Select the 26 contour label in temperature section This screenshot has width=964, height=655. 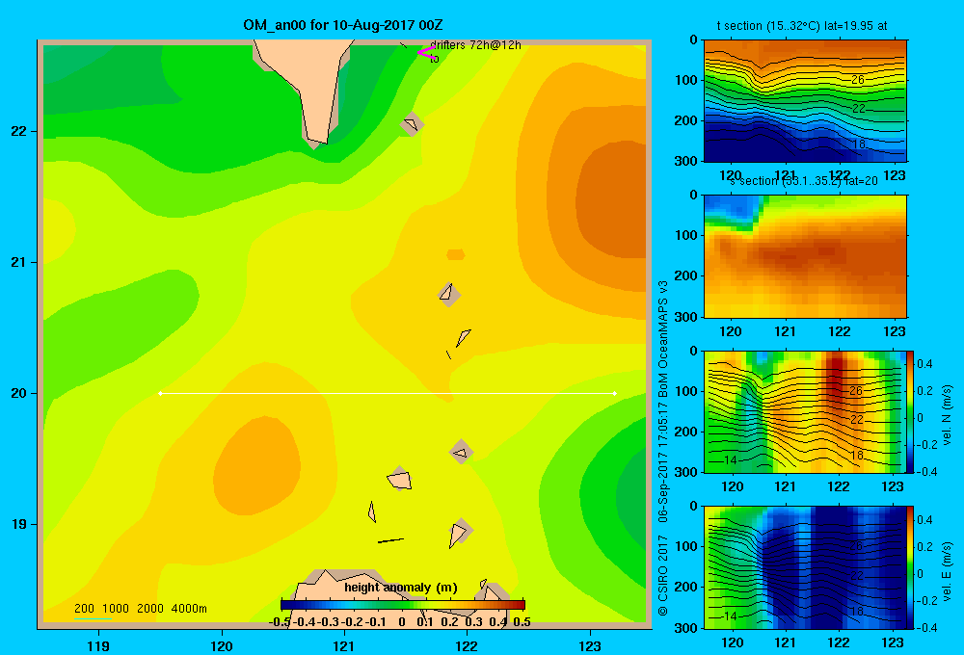pyautogui.click(x=858, y=80)
